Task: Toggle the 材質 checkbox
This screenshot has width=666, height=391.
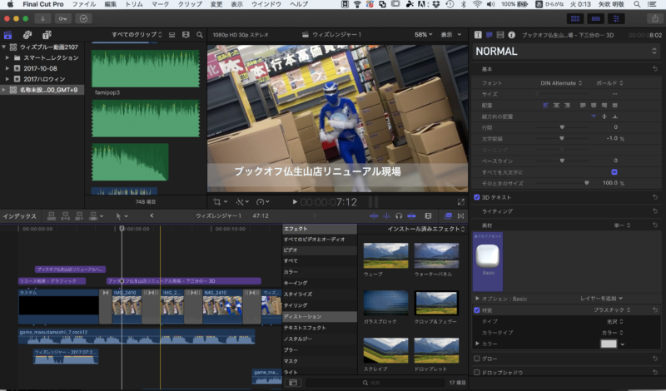Action: click(x=476, y=310)
